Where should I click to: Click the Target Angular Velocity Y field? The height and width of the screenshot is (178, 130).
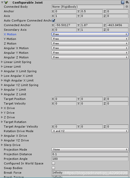(x=91, y=127)
